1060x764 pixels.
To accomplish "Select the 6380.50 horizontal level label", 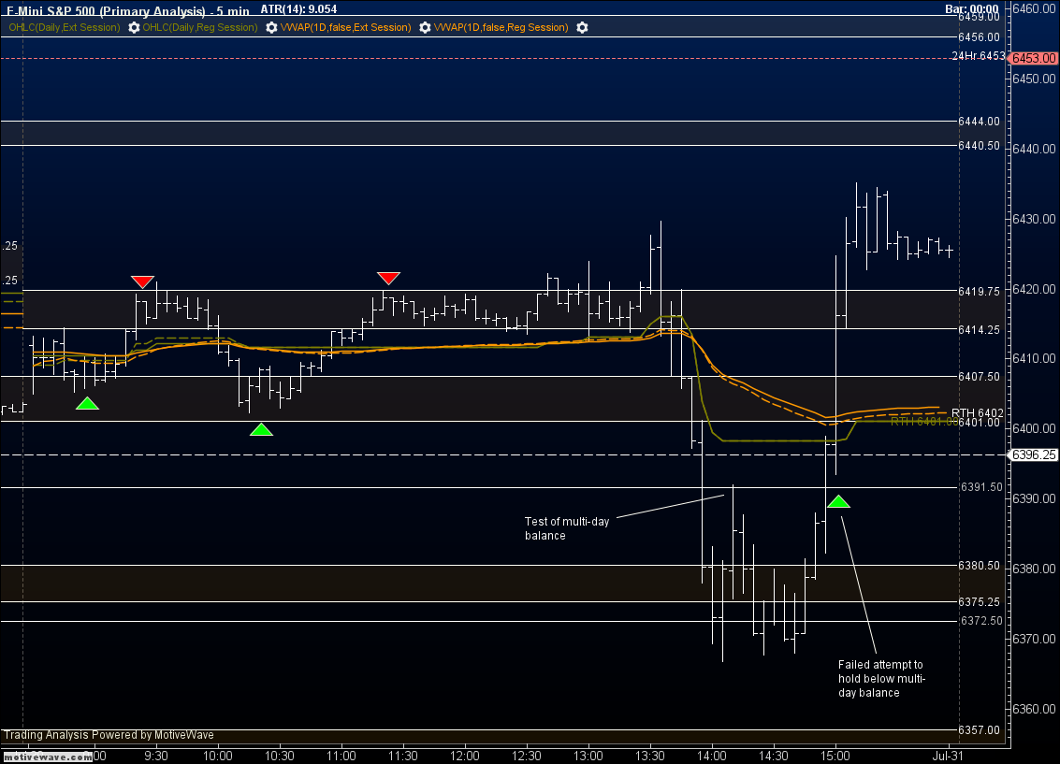I will 979,566.
